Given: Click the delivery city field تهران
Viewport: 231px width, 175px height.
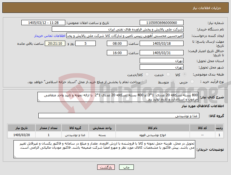Looking at the screenshot, I should (161, 67).
